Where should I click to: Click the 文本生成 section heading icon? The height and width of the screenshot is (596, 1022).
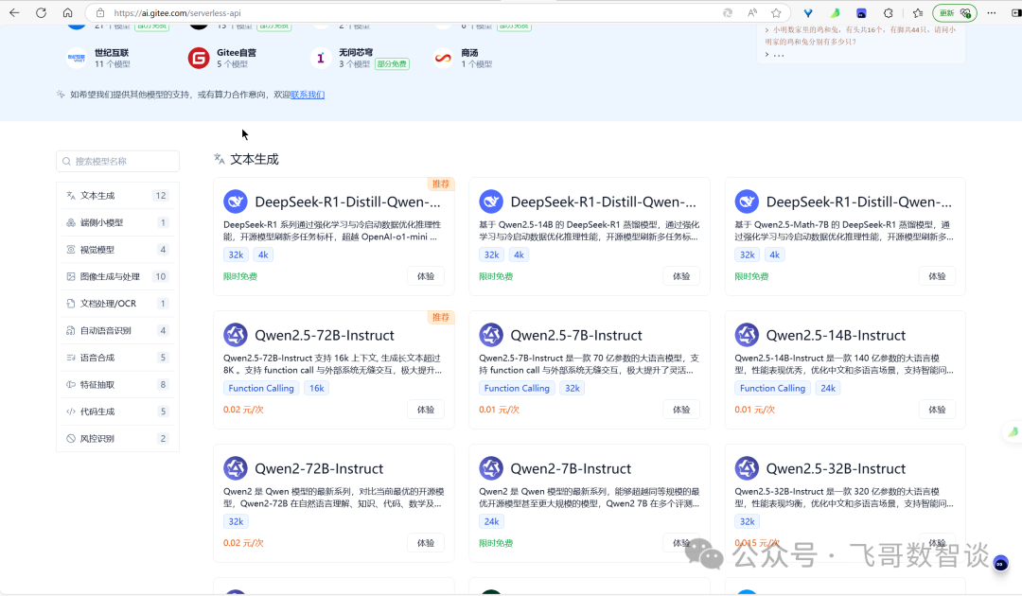[220, 158]
